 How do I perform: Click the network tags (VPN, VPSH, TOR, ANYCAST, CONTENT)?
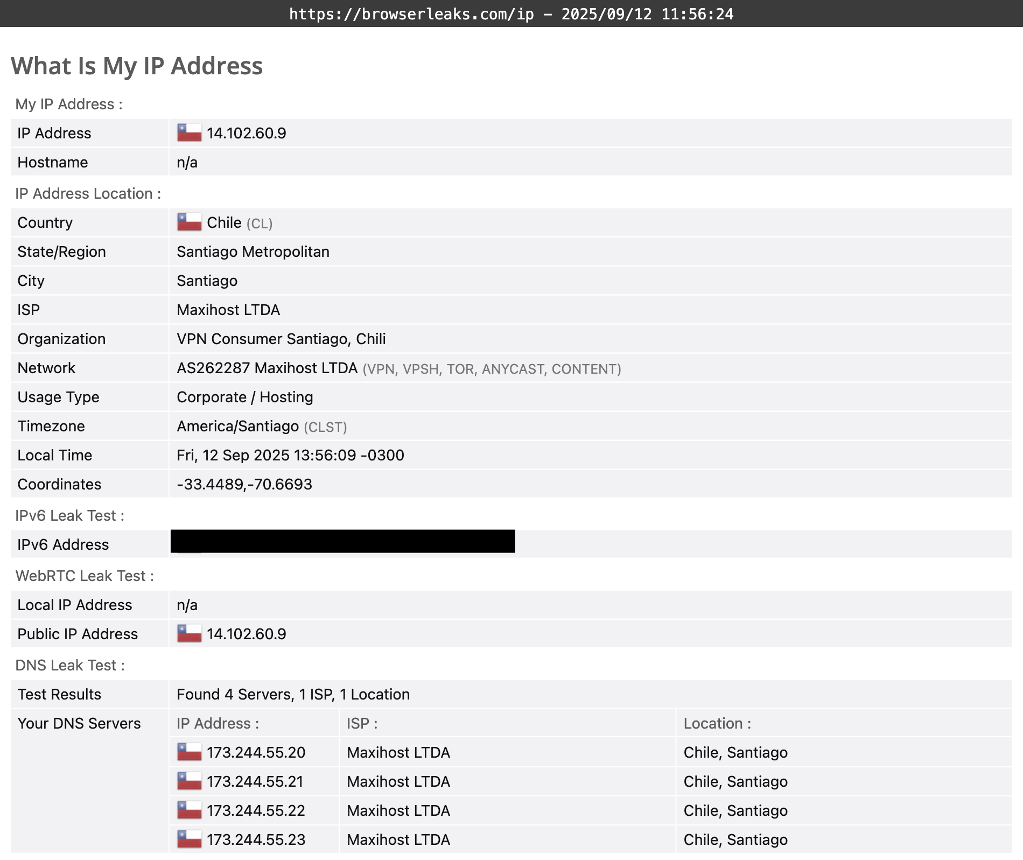tap(492, 369)
